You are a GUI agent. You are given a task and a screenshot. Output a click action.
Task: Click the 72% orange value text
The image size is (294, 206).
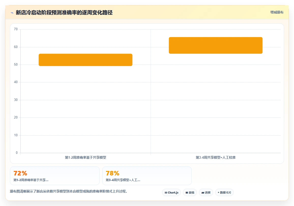click(x=20, y=173)
